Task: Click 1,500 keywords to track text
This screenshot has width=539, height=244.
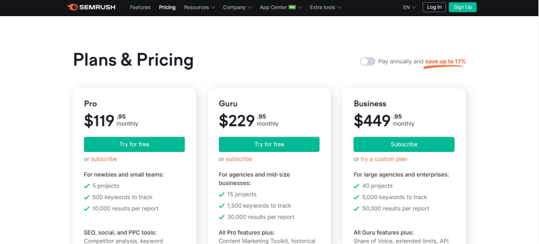Action: [259, 206]
